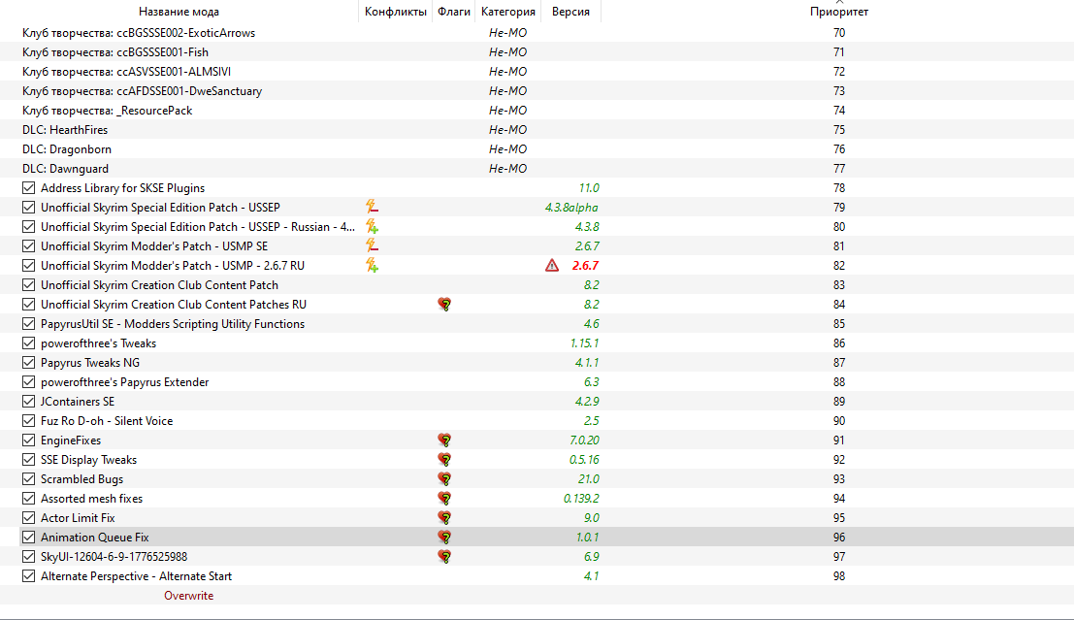Click conflict icon for USMP SE
The image size is (1074, 620).
point(372,245)
